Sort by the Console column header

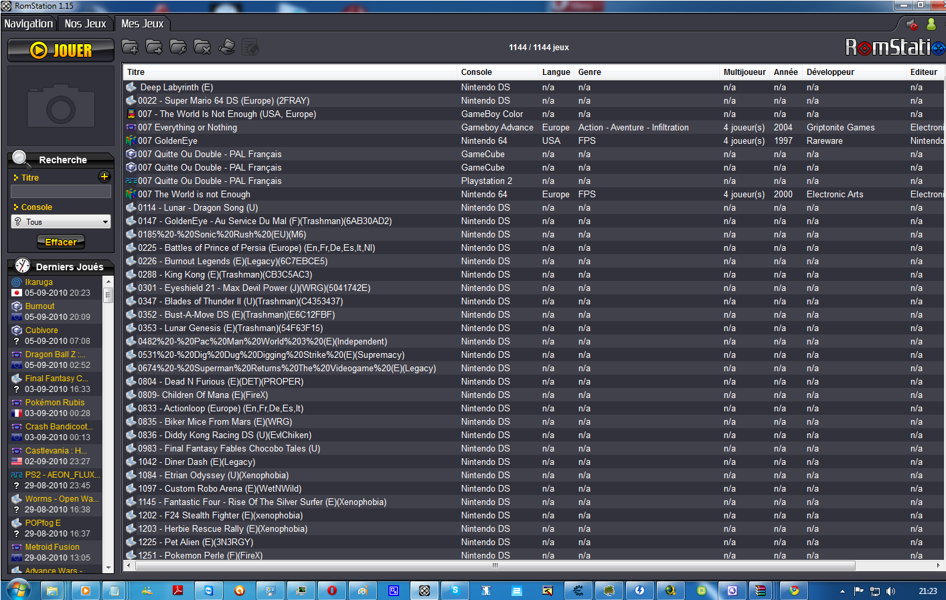[x=497, y=72]
